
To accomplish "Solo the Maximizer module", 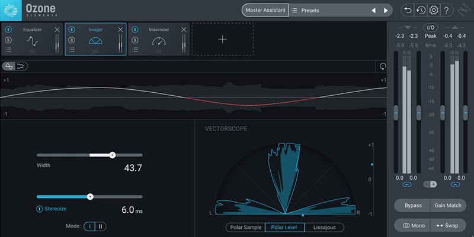I will pyautogui.click(x=135, y=40).
